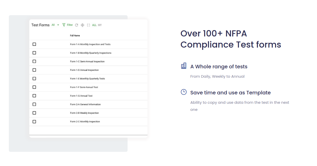Viewport: 317px width, 166px height.
Task: Check the box for Form 2-C Monthly Inspection
Action: point(34,122)
